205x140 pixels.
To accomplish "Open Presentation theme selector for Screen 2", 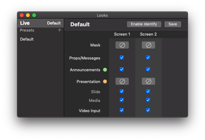I will pos(148,81).
